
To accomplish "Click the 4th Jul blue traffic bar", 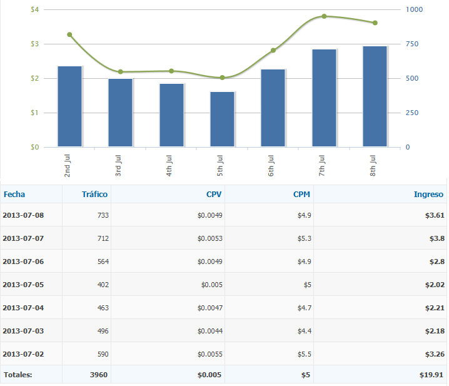I will click(x=171, y=115).
